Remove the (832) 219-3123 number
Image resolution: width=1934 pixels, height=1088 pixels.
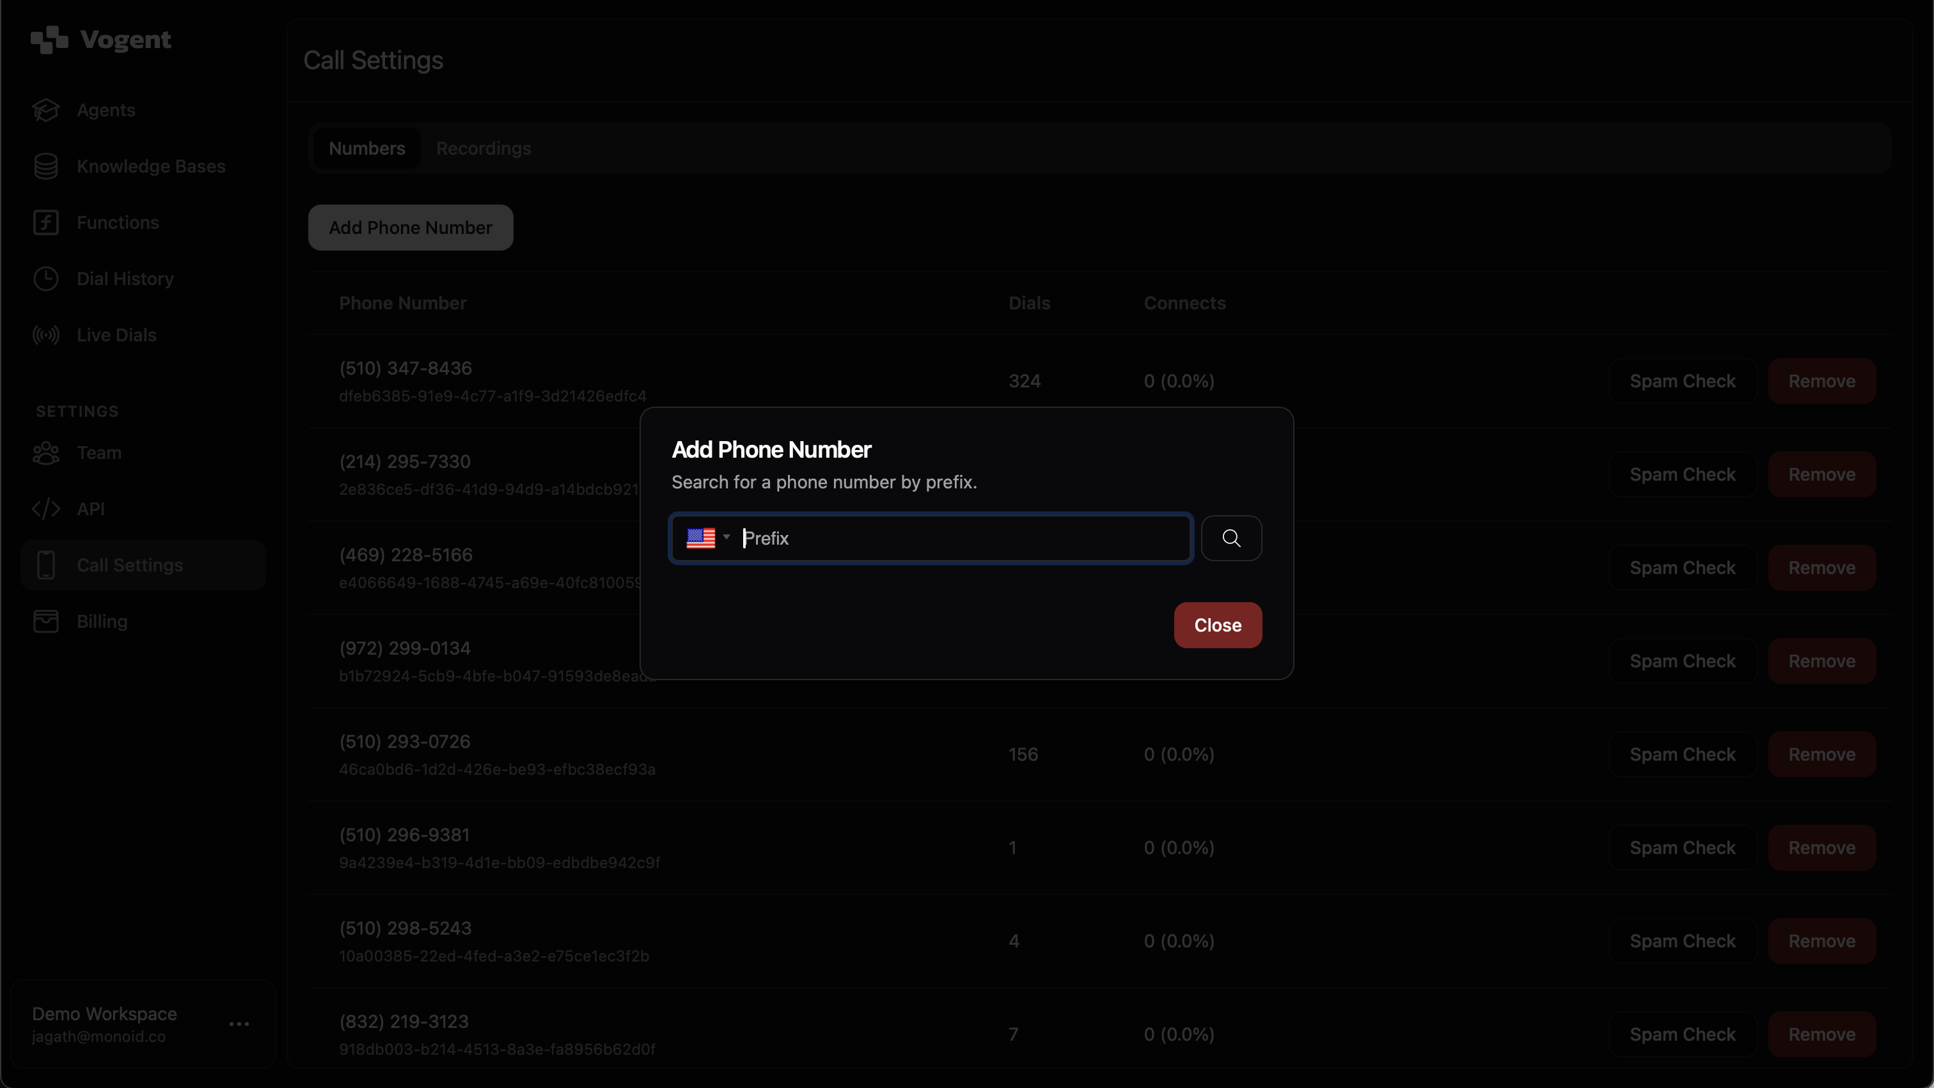[x=1821, y=1034]
